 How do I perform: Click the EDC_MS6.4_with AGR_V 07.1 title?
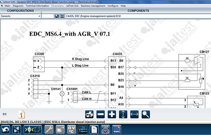pos(70,34)
